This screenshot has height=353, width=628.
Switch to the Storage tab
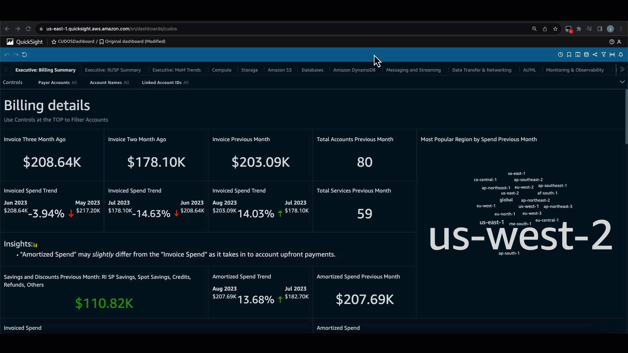[x=250, y=70]
